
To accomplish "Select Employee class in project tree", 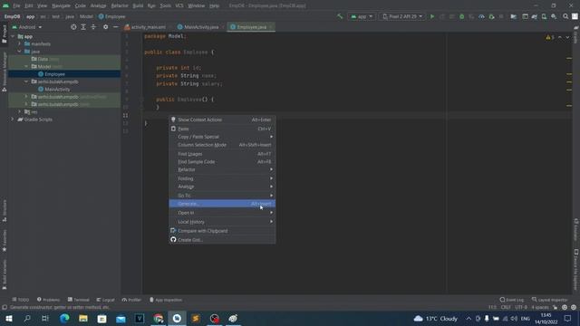I will 54,74.
